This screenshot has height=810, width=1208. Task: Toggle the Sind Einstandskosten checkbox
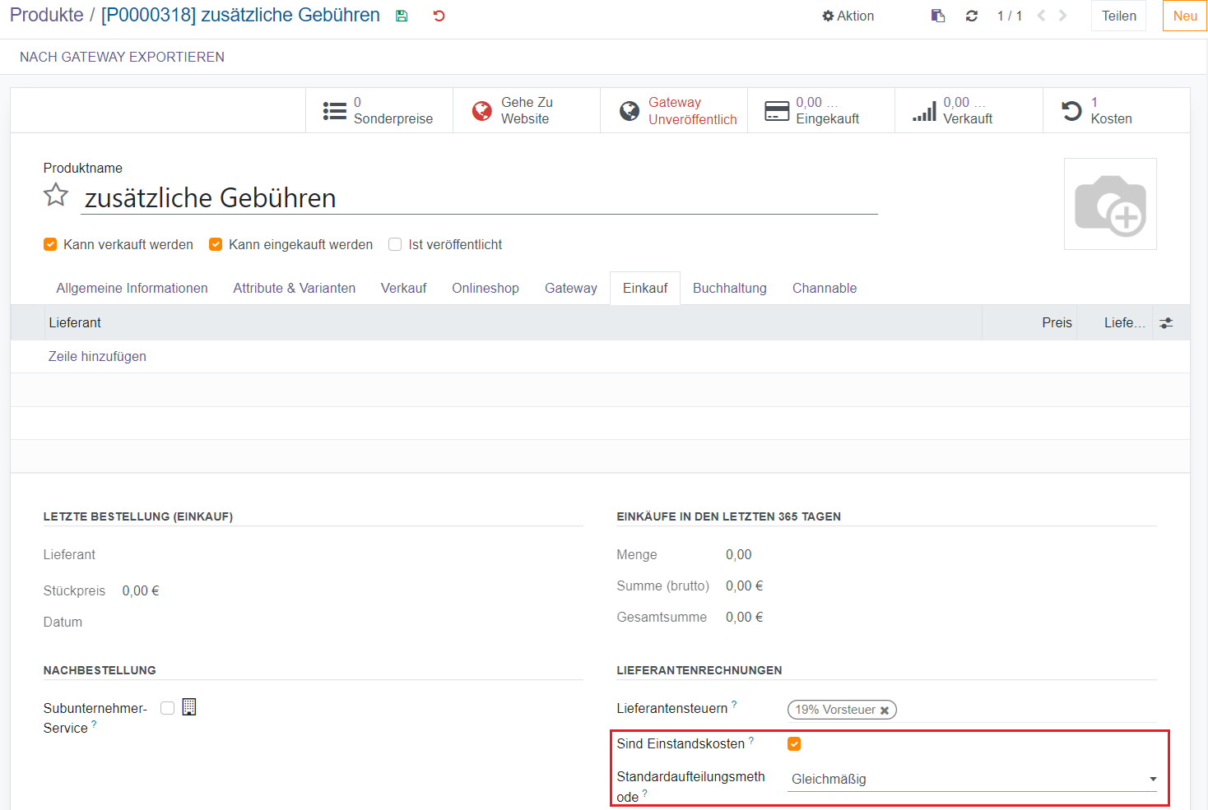click(794, 744)
